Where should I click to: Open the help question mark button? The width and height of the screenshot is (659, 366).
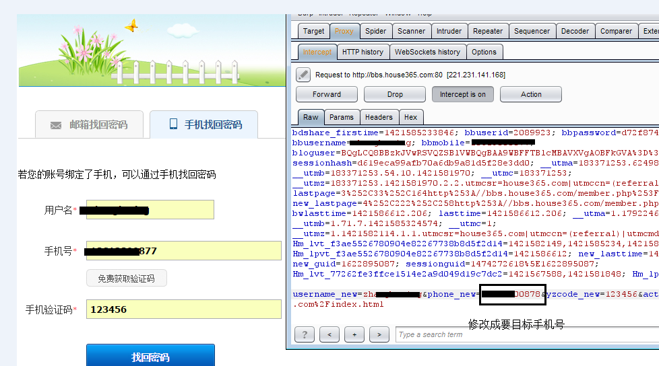click(x=305, y=334)
